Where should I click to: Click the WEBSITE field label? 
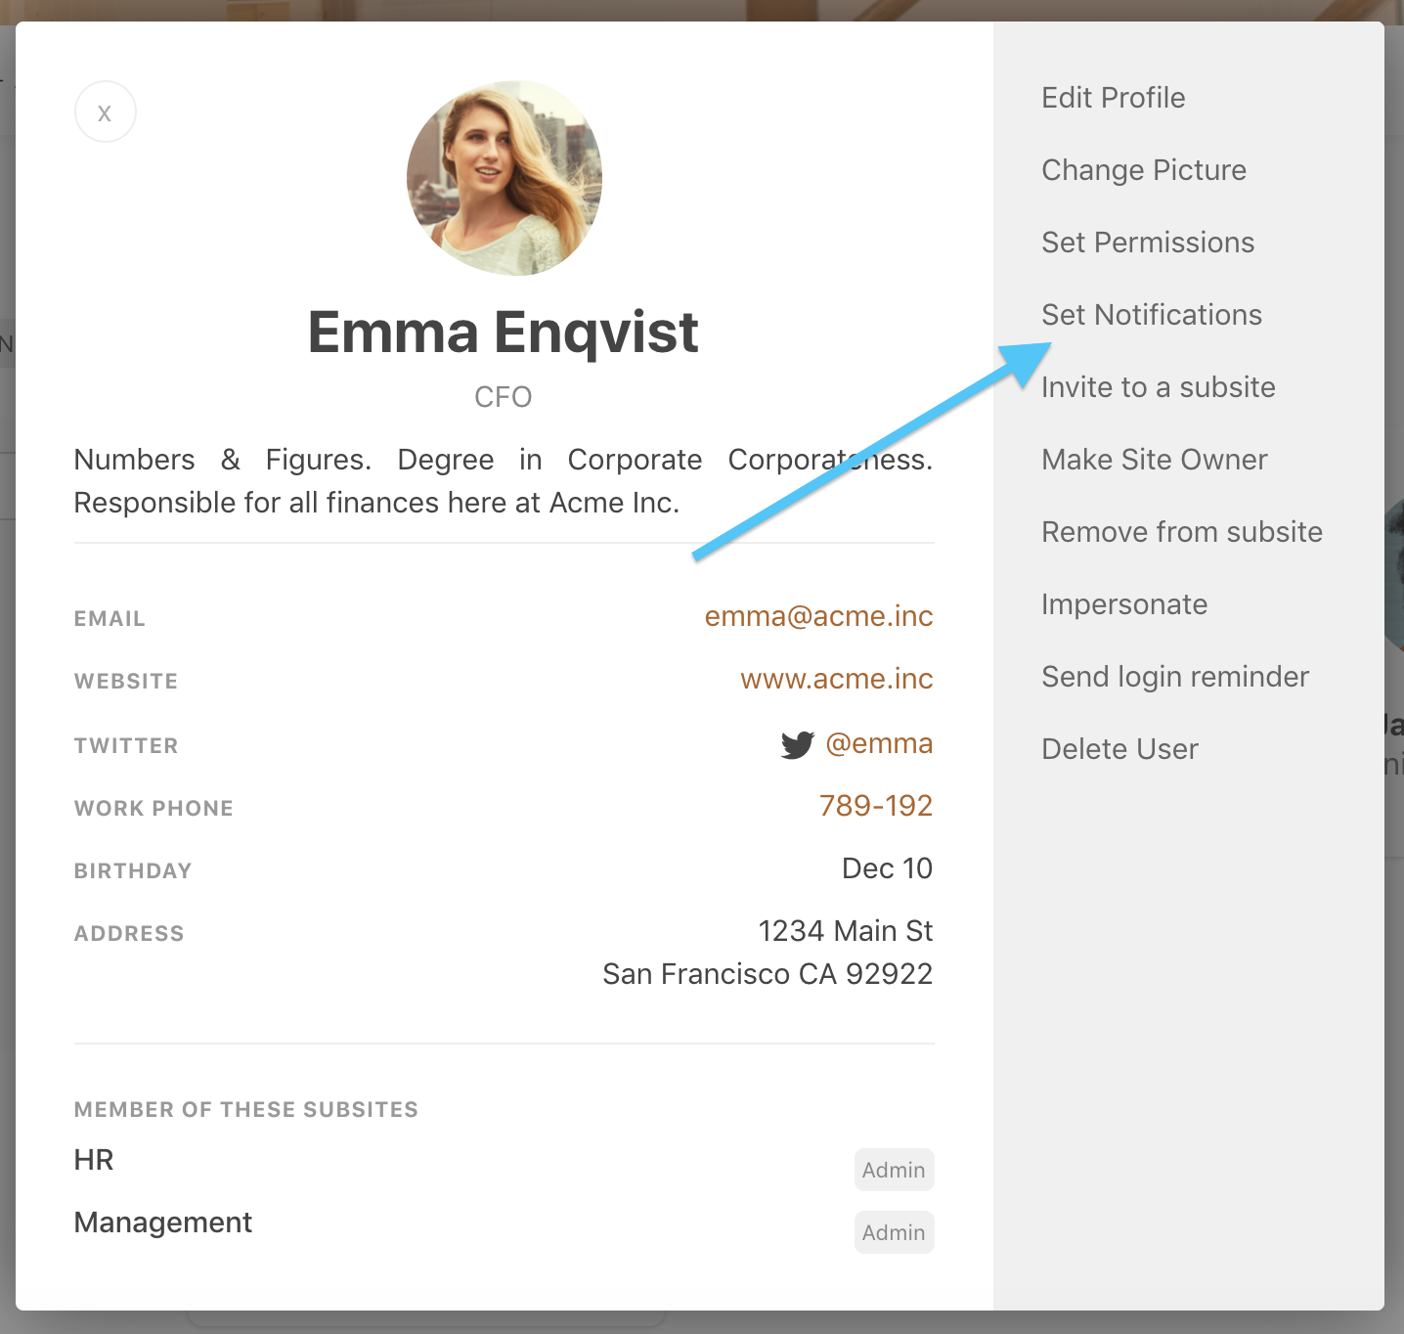coord(126,682)
